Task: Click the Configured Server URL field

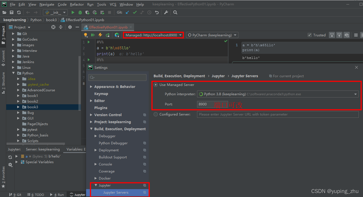Action: [278, 114]
